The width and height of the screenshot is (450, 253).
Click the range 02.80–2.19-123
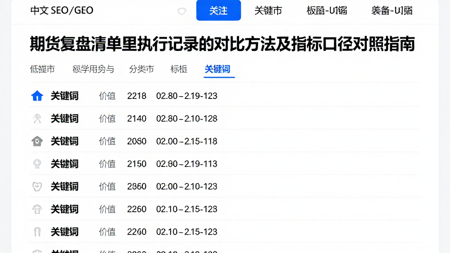[x=186, y=96]
